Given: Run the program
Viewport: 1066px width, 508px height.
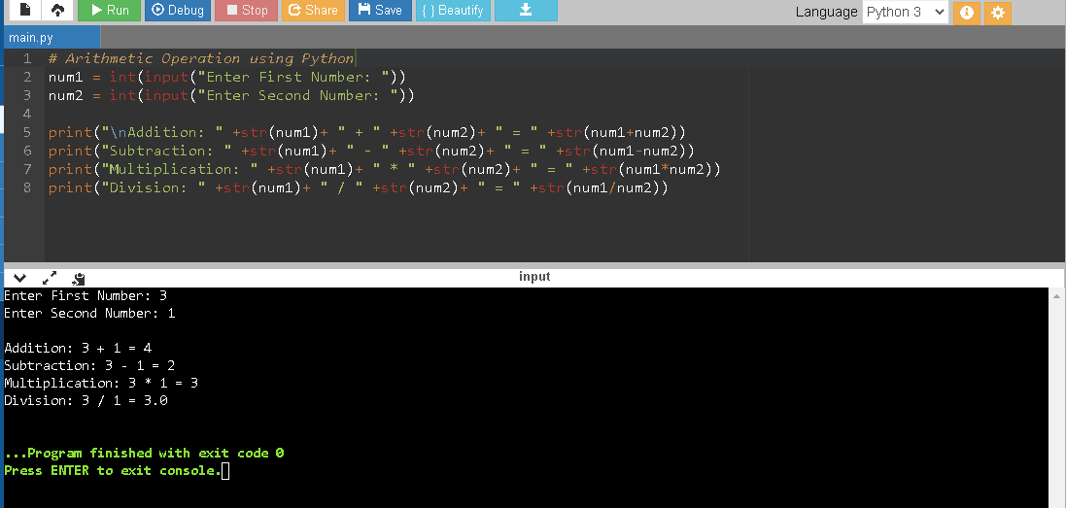Looking at the screenshot, I should (x=110, y=10).
